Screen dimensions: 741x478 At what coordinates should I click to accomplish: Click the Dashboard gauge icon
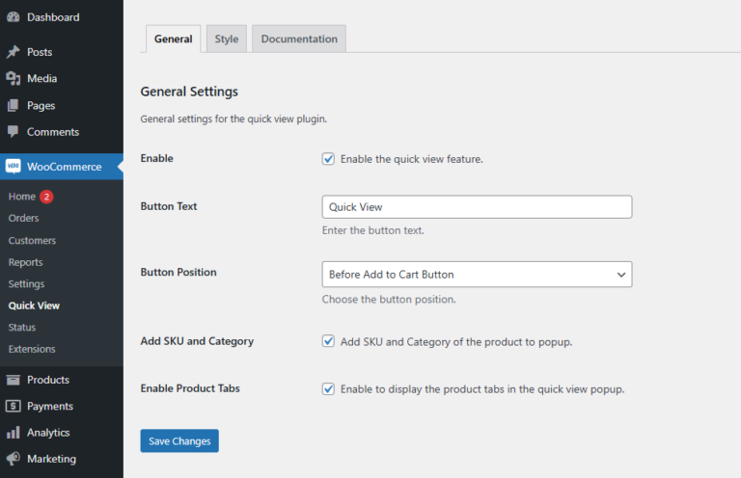point(14,17)
